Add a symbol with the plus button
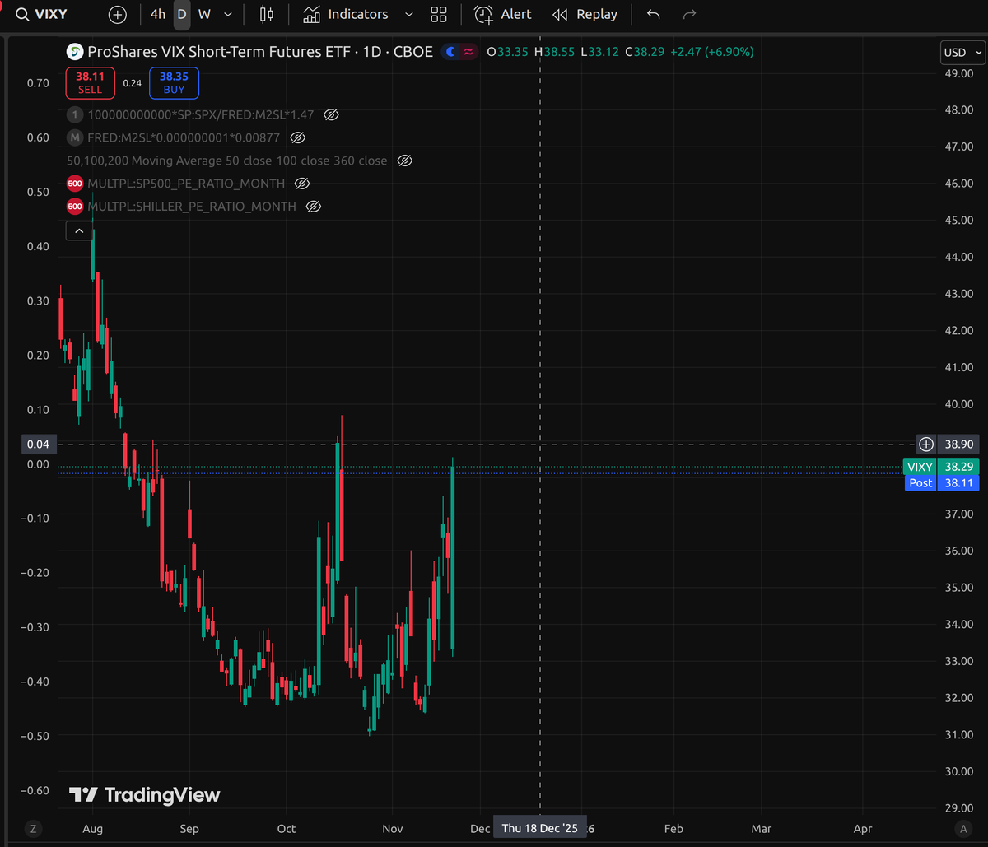The width and height of the screenshot is (988, 847). pos(118,14)
